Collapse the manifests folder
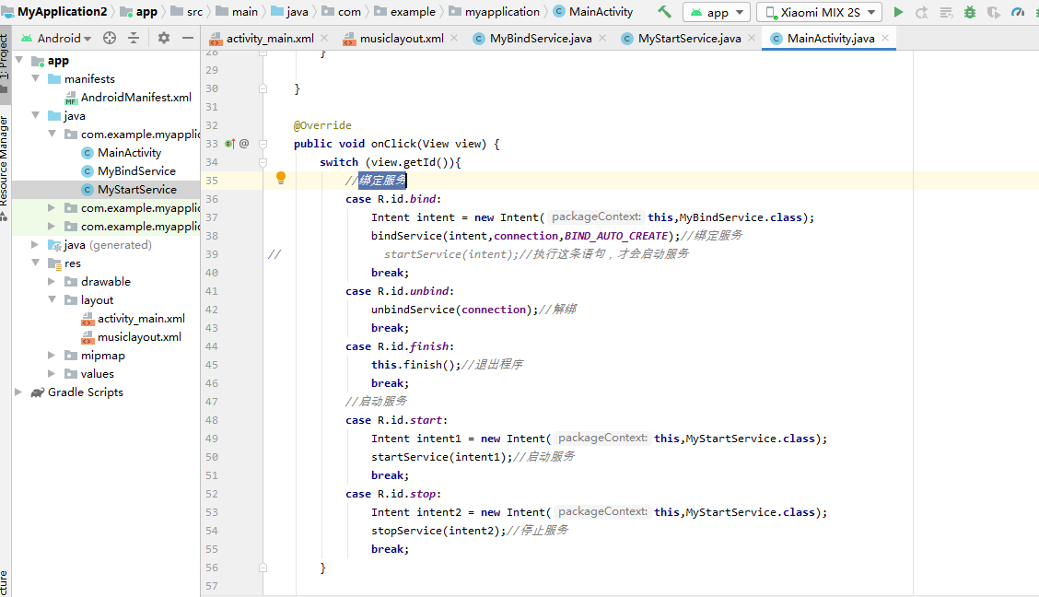Screen dimensions: 1039x597 click(x=36, y=78)
